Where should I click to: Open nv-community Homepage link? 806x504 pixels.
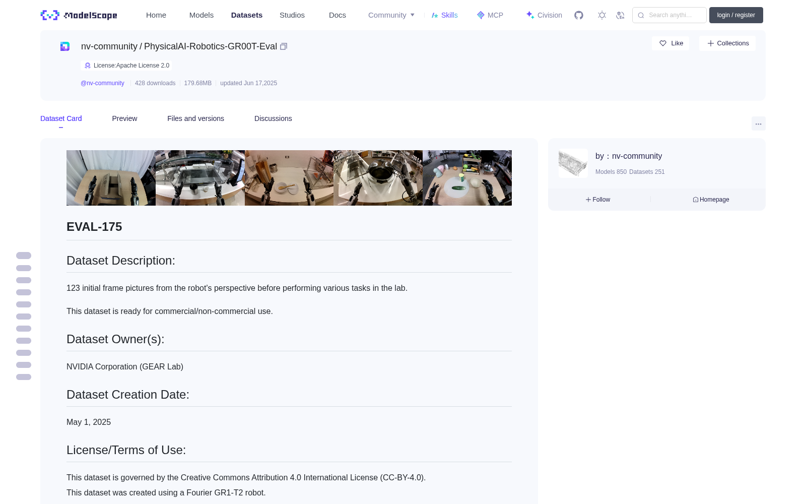[x=711, y=200]
